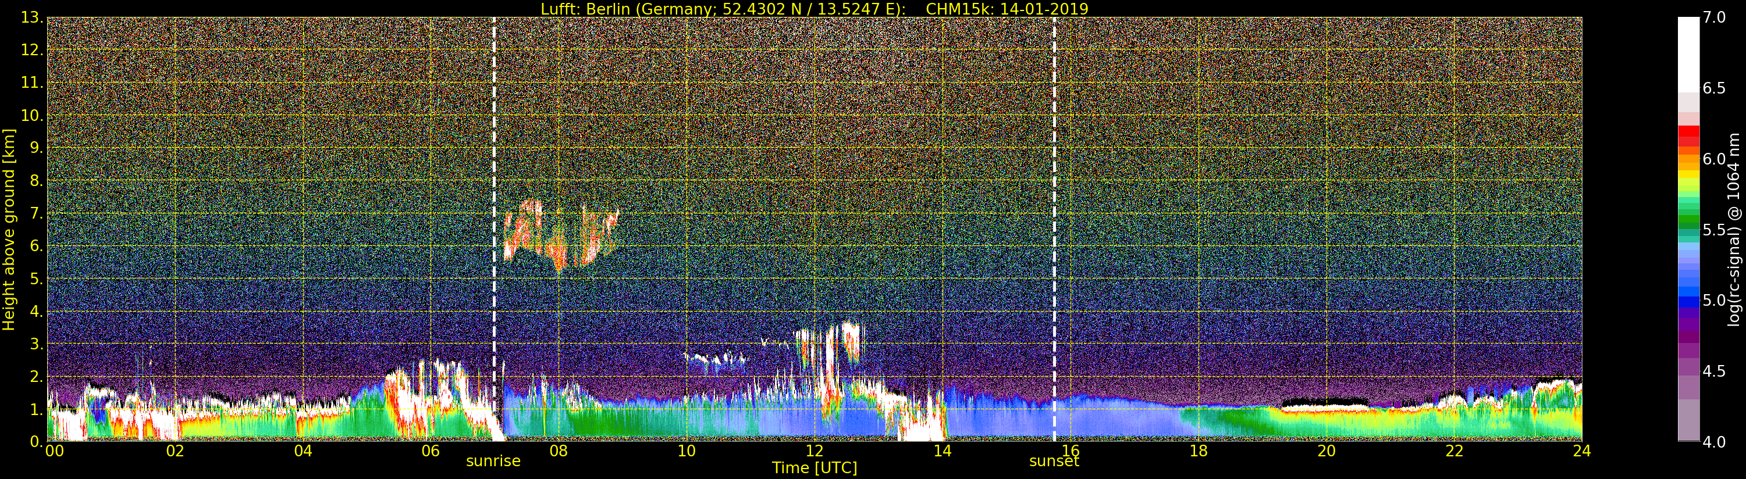Click the "Time [UTC]" axis label

(x=815, y=468)
